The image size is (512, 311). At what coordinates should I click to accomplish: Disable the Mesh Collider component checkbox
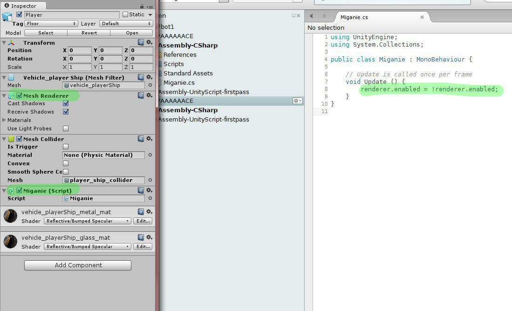click(19, 139)
